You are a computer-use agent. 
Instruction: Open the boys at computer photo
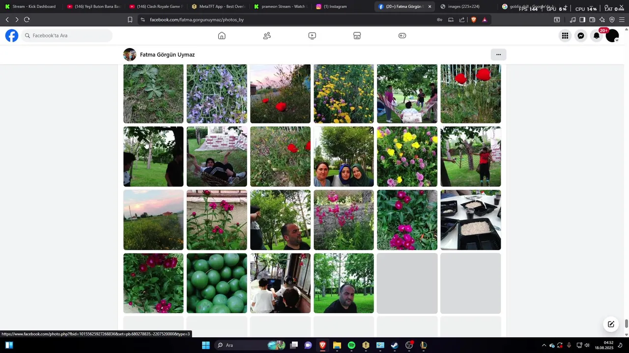[x=280, y=283]
